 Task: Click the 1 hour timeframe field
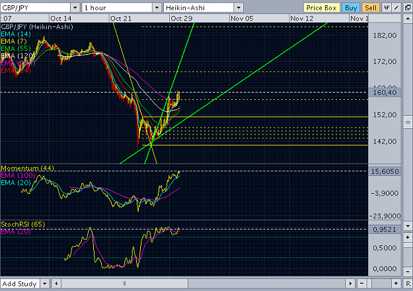point(117,8)
